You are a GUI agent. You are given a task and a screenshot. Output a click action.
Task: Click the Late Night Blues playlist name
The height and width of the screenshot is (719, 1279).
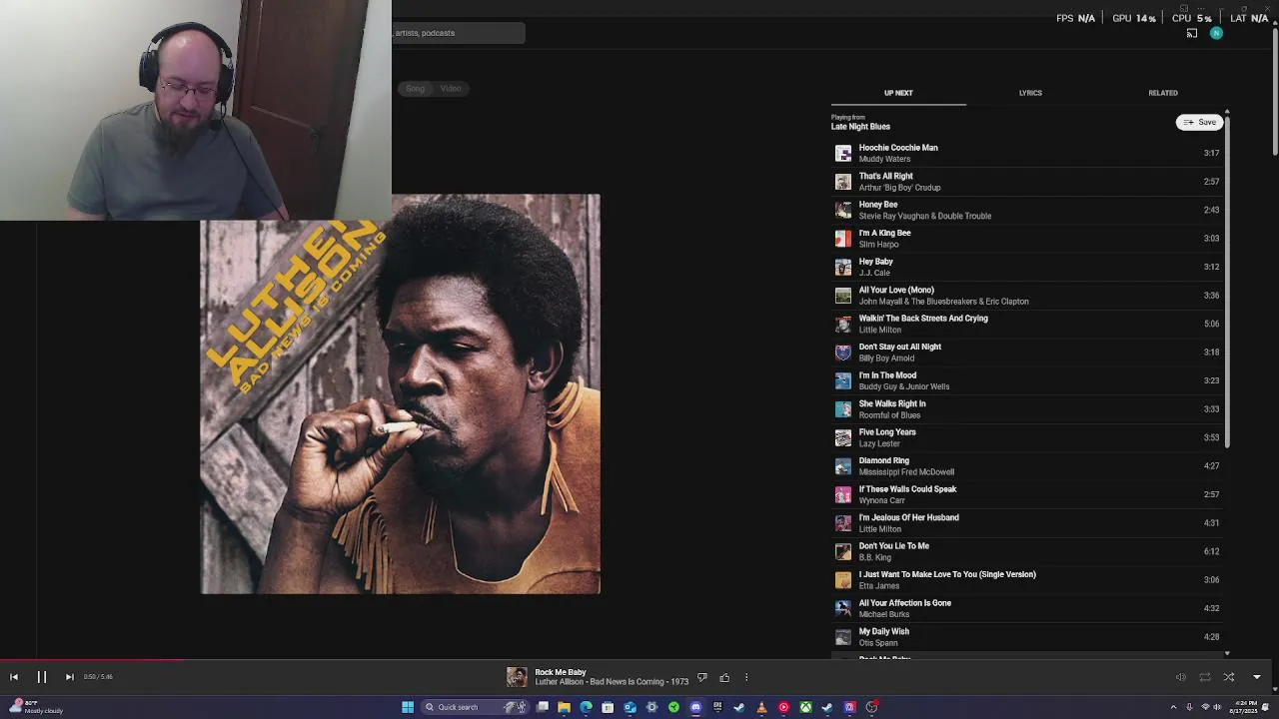pos(860,127)
